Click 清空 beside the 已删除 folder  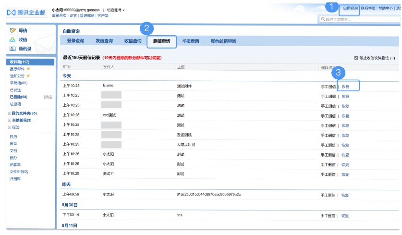coord(49,97)
